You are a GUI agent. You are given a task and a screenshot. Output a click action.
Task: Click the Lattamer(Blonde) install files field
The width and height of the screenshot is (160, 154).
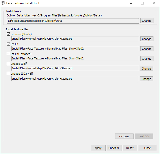(75, 39)
